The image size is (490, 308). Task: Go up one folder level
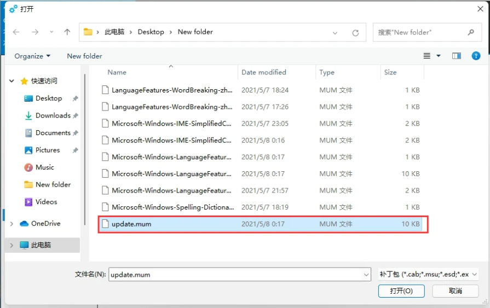67,32
